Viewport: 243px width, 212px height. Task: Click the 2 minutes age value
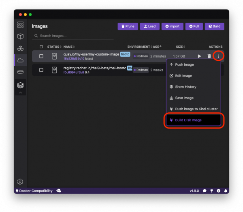tap(158, 56)
